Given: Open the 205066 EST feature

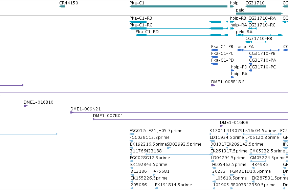Looking at the screenshot, I should click(132, 189).
